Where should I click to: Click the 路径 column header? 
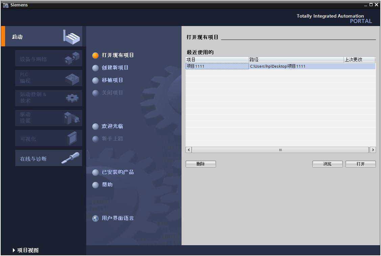pos(296,60)
